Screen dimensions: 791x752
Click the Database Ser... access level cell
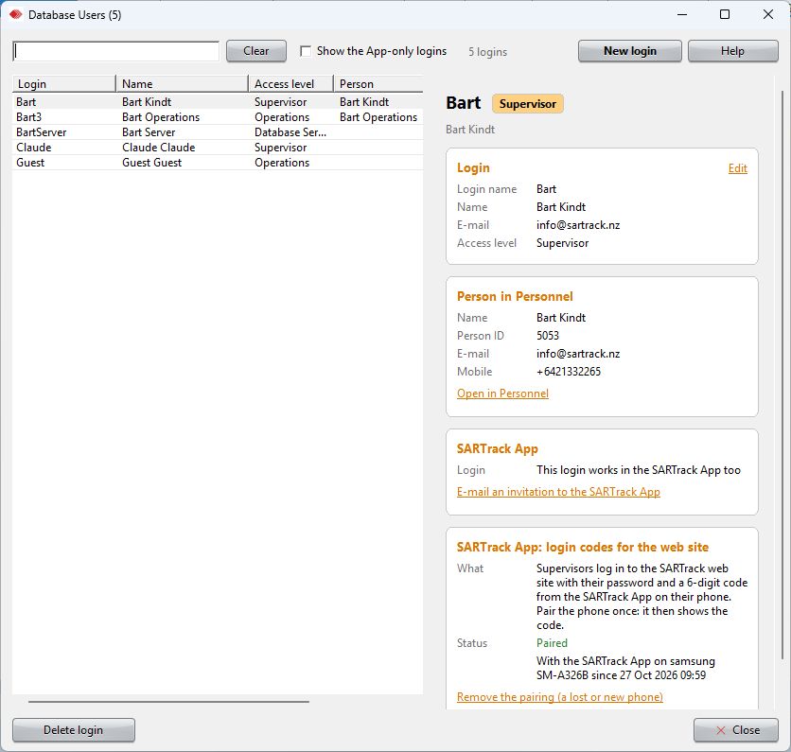pyautogui.click(x=290, y=132)
